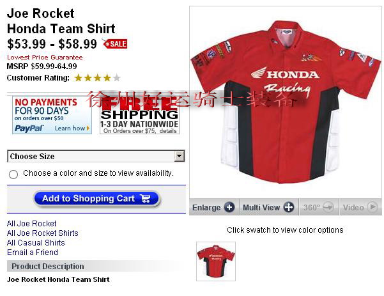Open the All Casual Shirts link
This screenshot has width=384, height=296.
[36, 243]
